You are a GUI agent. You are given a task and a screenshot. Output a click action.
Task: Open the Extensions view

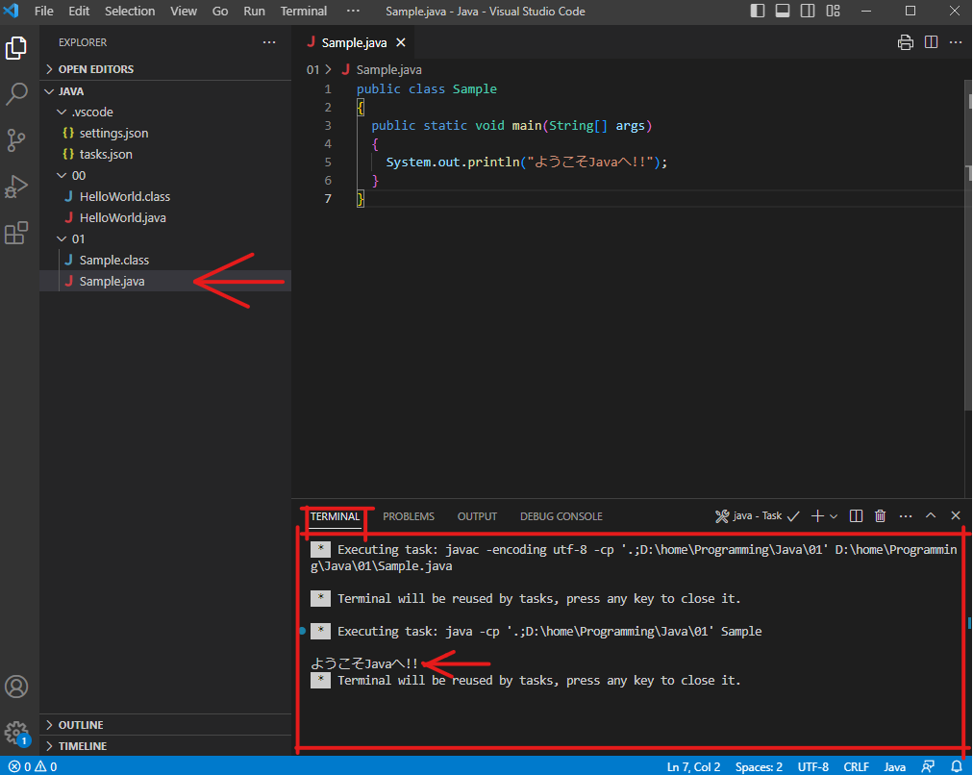(16, 234)
